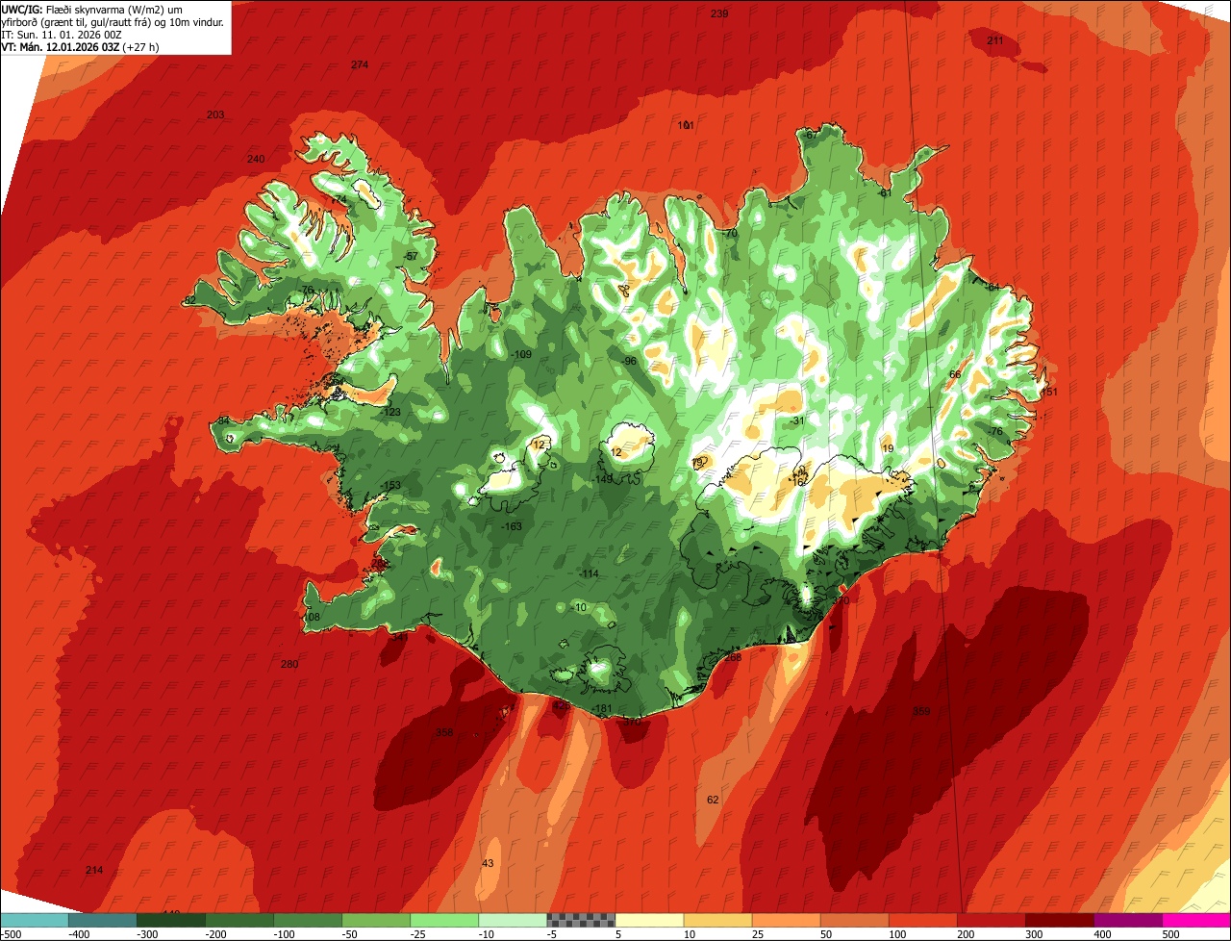The width and height of the screenshot is (1231, 941).
Task: Click the checkered legend swatch between -5 and 5
Action: coord(581,919)
